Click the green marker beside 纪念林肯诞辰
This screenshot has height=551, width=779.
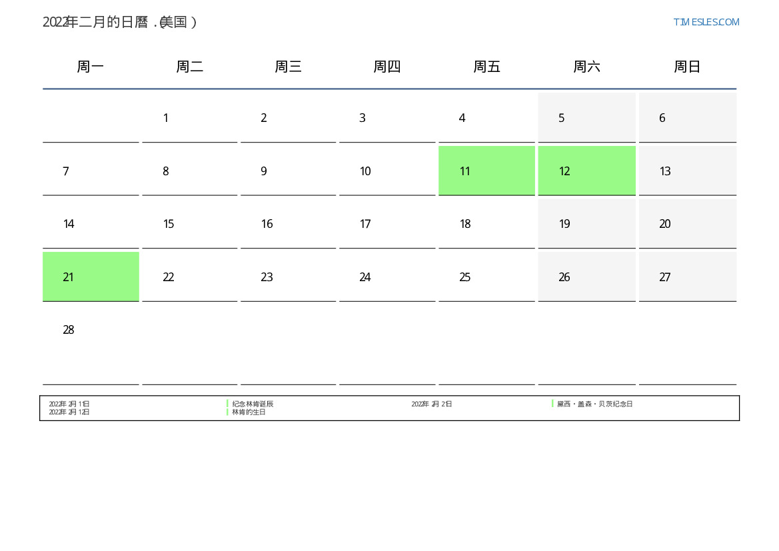(x=227, y=404)
